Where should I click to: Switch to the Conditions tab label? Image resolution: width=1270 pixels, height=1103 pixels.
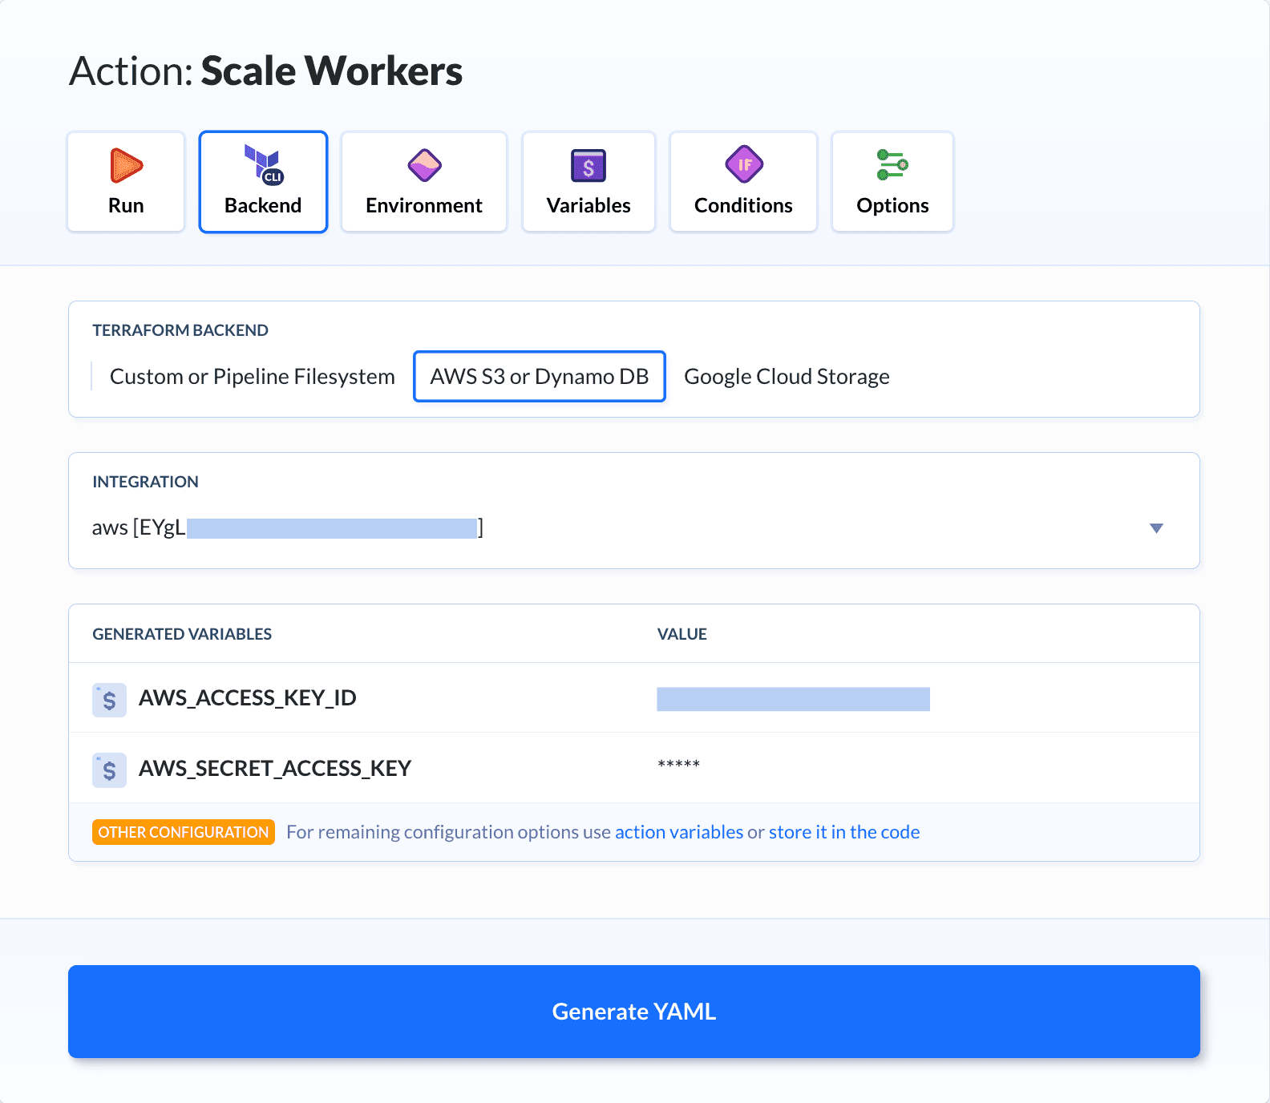point(743,206)
